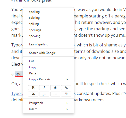Insert hyperlink using chain icon
The width and height of the screenshot is (126, 118).
click(66, 87)
